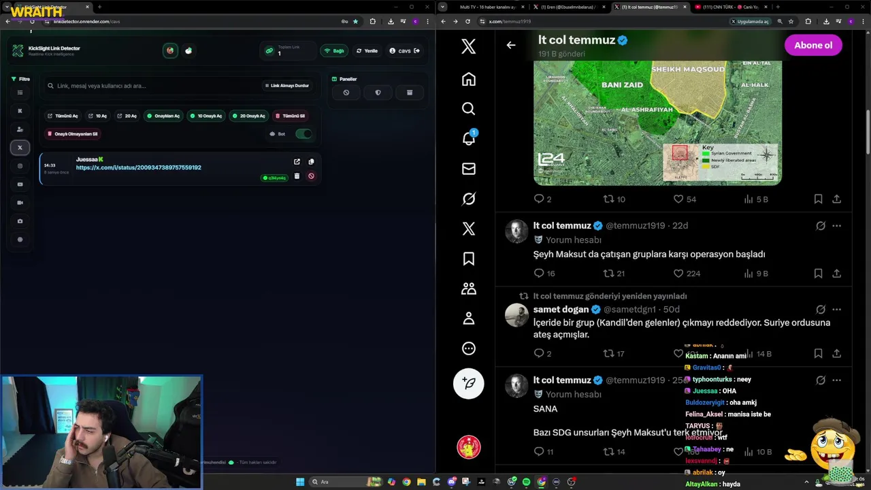Click the red Tümünü Sil button
The width and height of the screenshot is (871, 490).
pyautogui.click(x=290, y=116)
